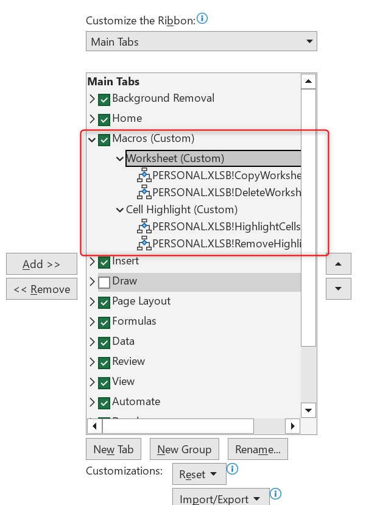
Task: Click the info icon next to Import/Export
Action: pos(275,493)
